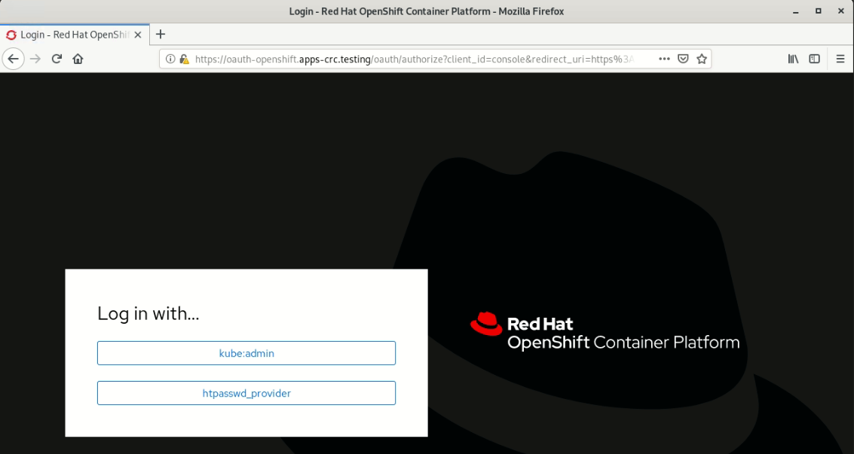
Task: Click the Red Hat OpenShift Container Platform logo
Action: click(605, 331)
